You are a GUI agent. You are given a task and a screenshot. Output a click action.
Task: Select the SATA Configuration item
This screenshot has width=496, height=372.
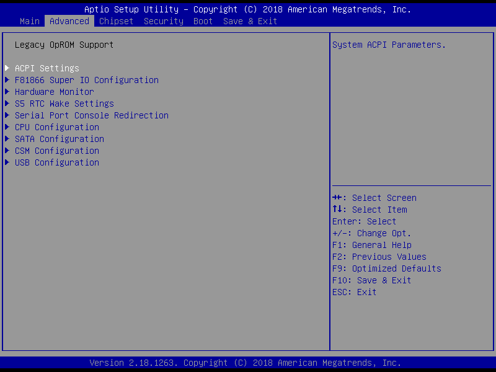[x=59, y=139]
